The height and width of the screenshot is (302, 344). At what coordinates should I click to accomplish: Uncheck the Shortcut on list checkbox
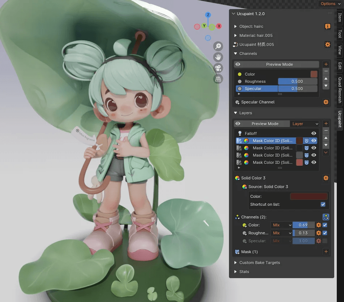click(x=323, y=204)
